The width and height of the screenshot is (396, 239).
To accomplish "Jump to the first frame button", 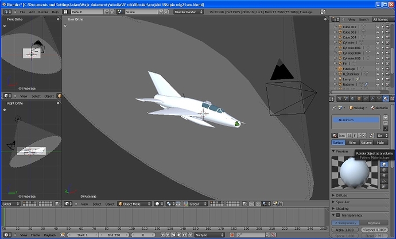I will click(162, 235).
